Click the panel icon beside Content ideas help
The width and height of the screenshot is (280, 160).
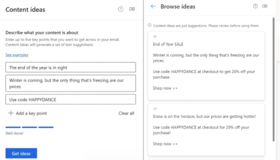pos(132,10)
